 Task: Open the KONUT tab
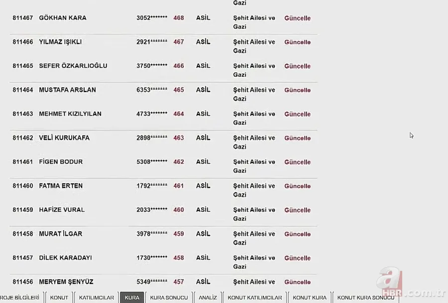pos(59,298)
